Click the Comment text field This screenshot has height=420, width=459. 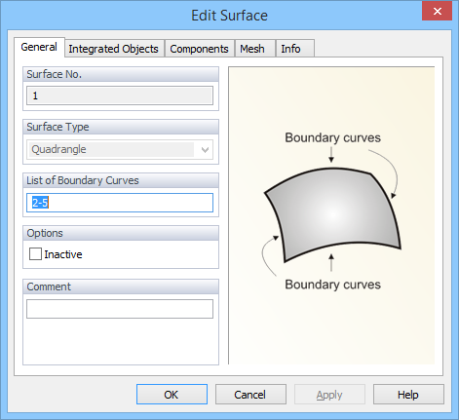(x=120, y=309)
